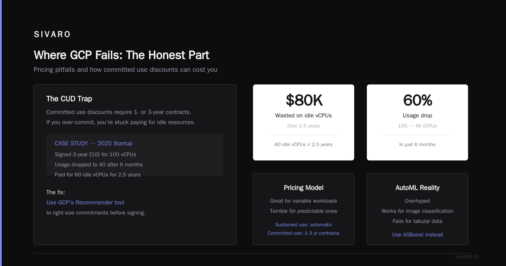Image resolution: width=506 pixels, height=266 pixels.
Task: Open the Pricing Model card title
Action: tap(304, 188)
